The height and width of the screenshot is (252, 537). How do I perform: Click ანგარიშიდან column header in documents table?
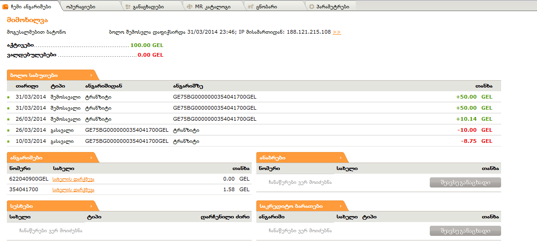(104, 86)
